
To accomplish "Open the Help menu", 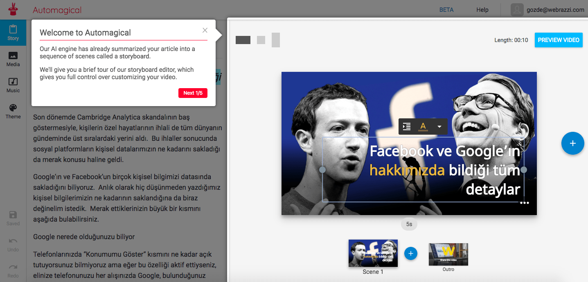I will tap(482, 10).
